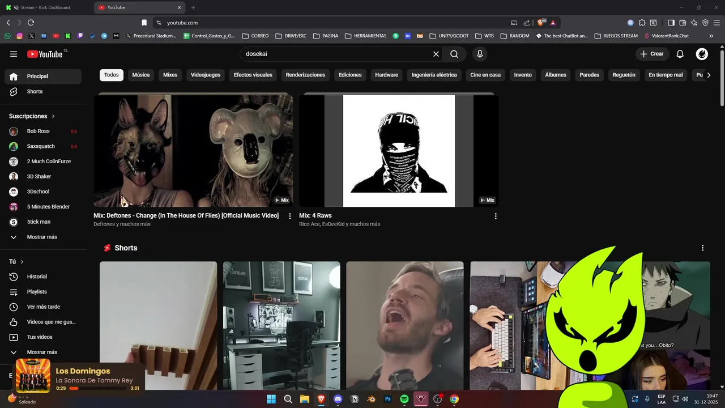This screenshot has width=725, height=408.
Task: Select the Todos filter chip
Action: tap(112, 75)
